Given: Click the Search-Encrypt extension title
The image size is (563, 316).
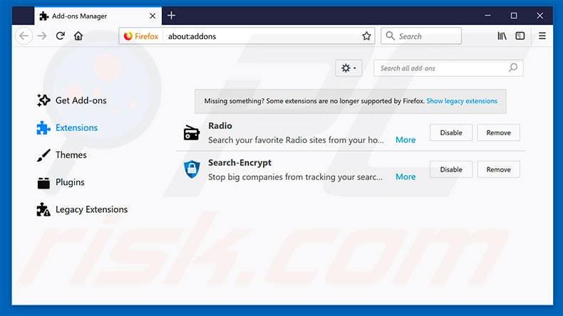Looking at the screenshot, I should coord(240,163).
